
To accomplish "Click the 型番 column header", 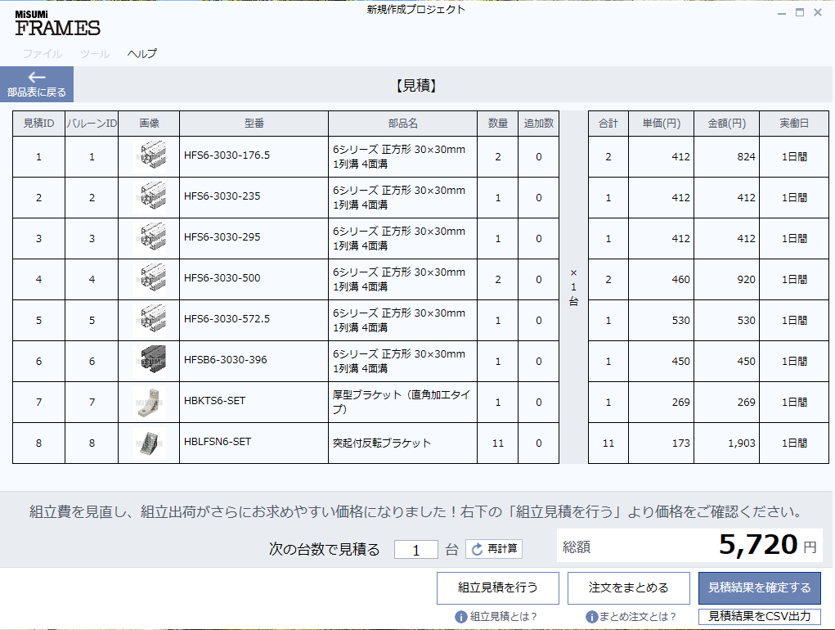I will (254, 124).
